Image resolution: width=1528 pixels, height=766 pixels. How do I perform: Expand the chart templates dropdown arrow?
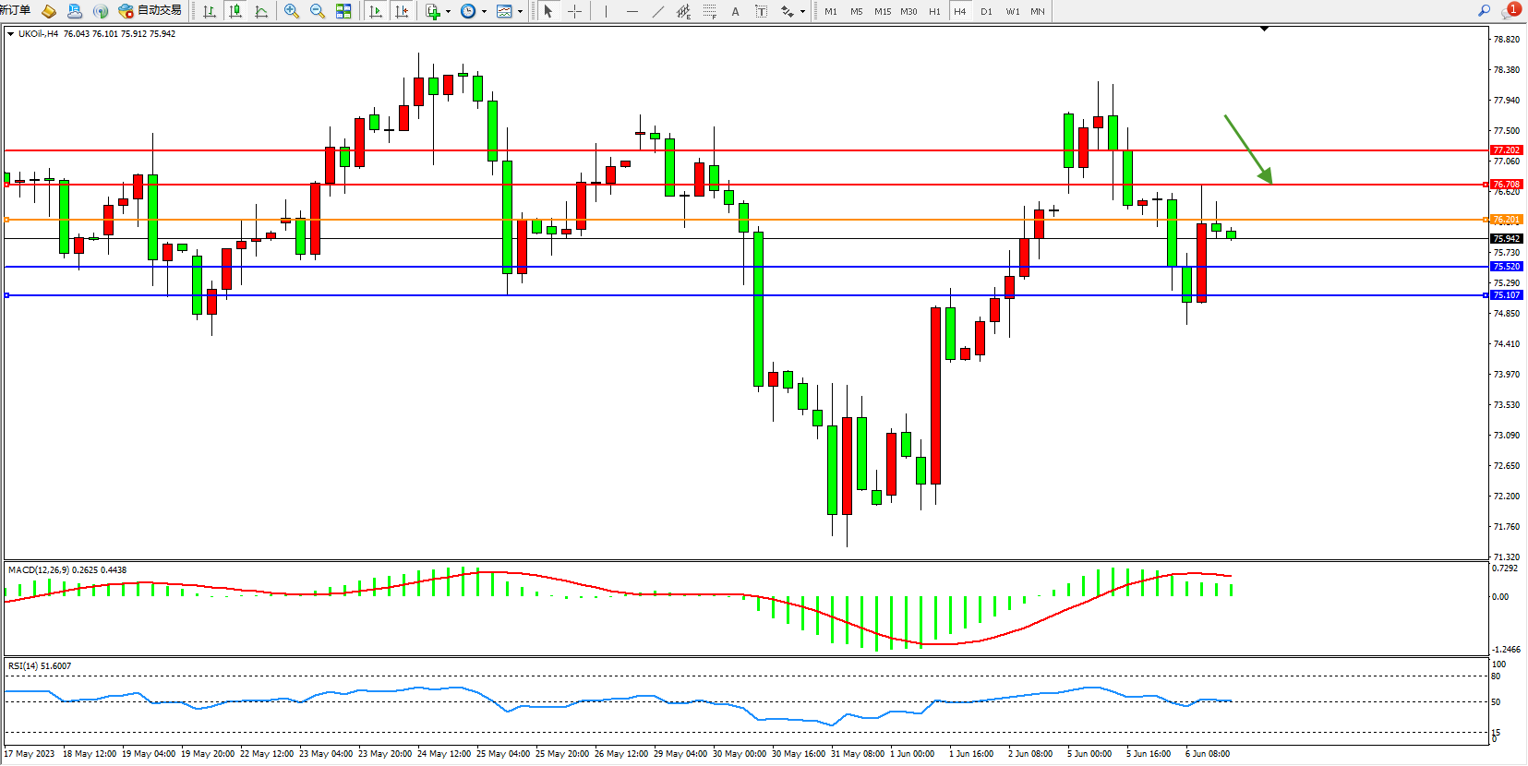pos(520,12)
